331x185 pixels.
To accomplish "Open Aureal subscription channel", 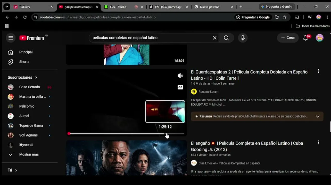I will tap(30, 116).
